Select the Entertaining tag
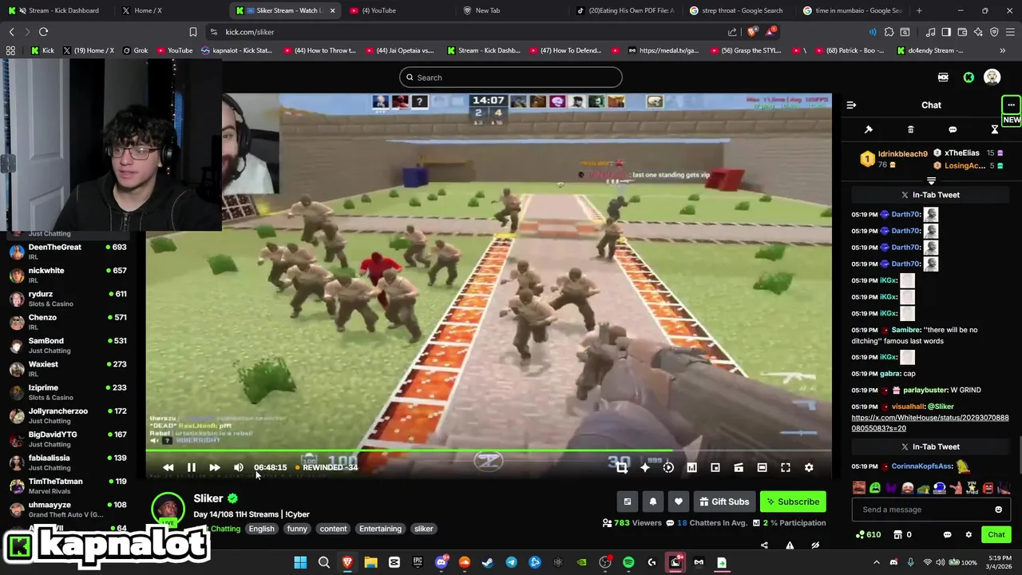The image size is (1022, 575). coord(380,529)
